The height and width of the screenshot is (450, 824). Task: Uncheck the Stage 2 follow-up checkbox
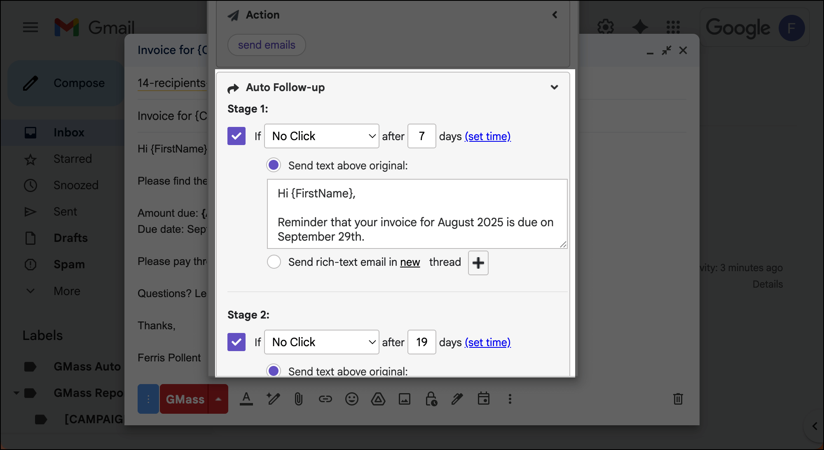click(236, 342)
